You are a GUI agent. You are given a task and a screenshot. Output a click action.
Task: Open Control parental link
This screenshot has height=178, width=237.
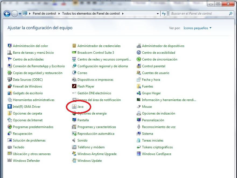click(154, 66)
